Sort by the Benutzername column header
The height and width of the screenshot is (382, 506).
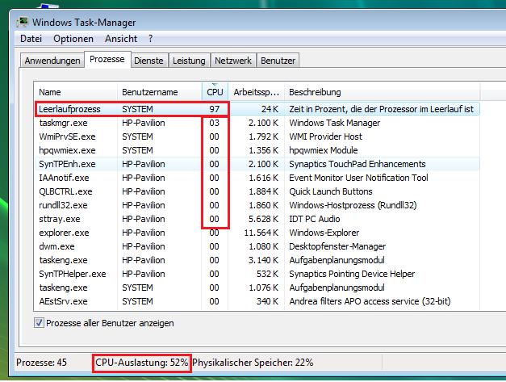148,92
